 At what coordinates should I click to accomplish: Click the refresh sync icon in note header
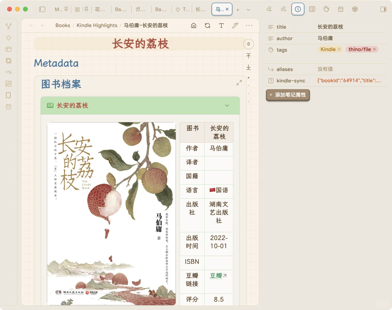(x=208, y=26)
